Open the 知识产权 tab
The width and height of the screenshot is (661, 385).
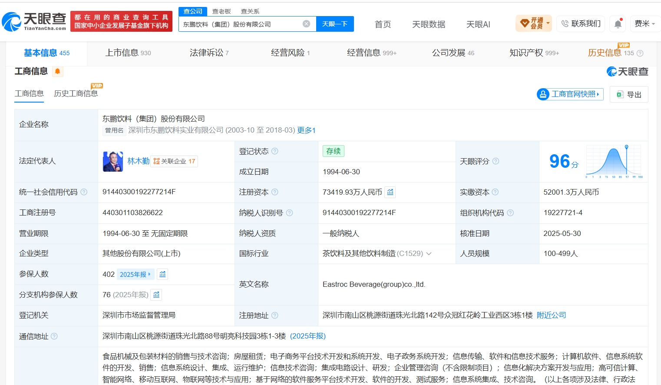pos(534,53)
